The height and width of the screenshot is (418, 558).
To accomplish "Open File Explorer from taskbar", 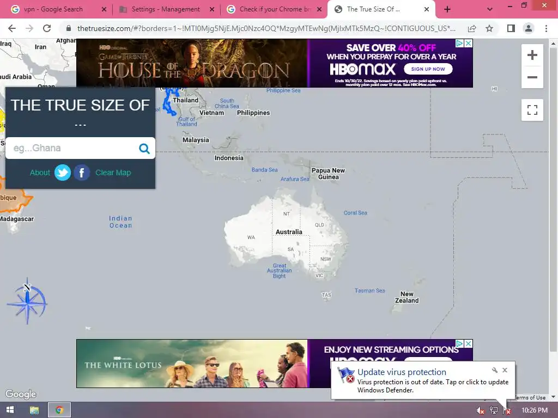I will tap(34, 410).
